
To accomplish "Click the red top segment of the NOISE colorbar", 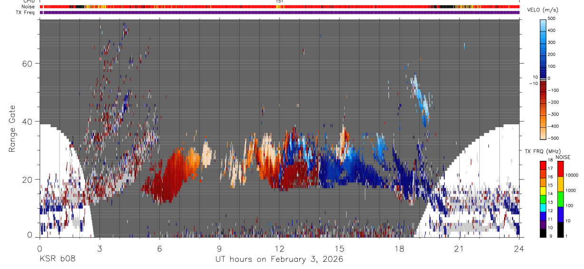I will [x=560, y=168].
